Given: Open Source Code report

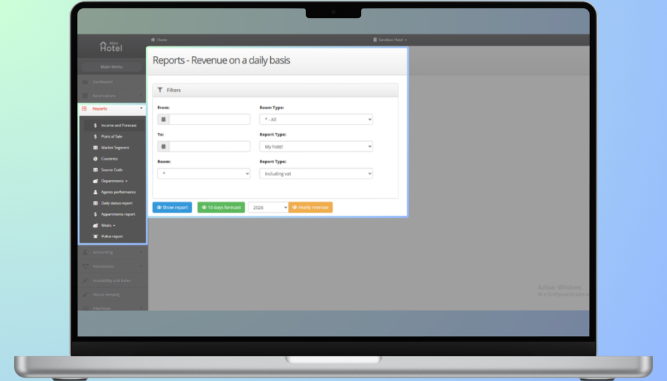Looking at the screenshot, I should (112, 170).
